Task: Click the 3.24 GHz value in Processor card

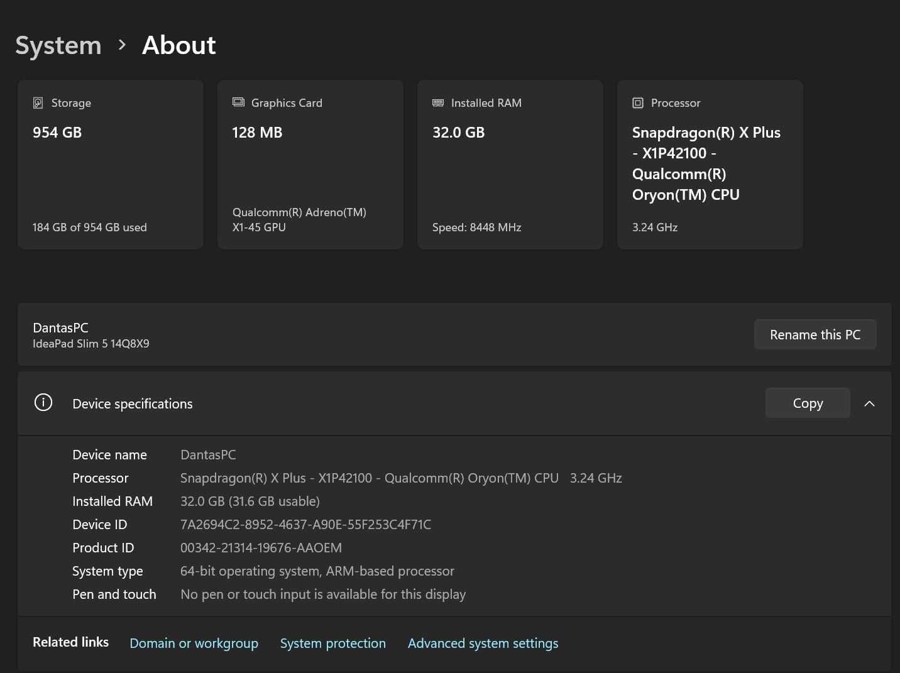Action: click(655, 227)
